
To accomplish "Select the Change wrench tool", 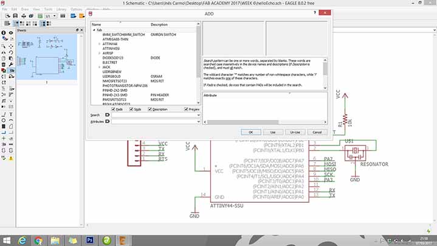I will click(x=11, y=65).
